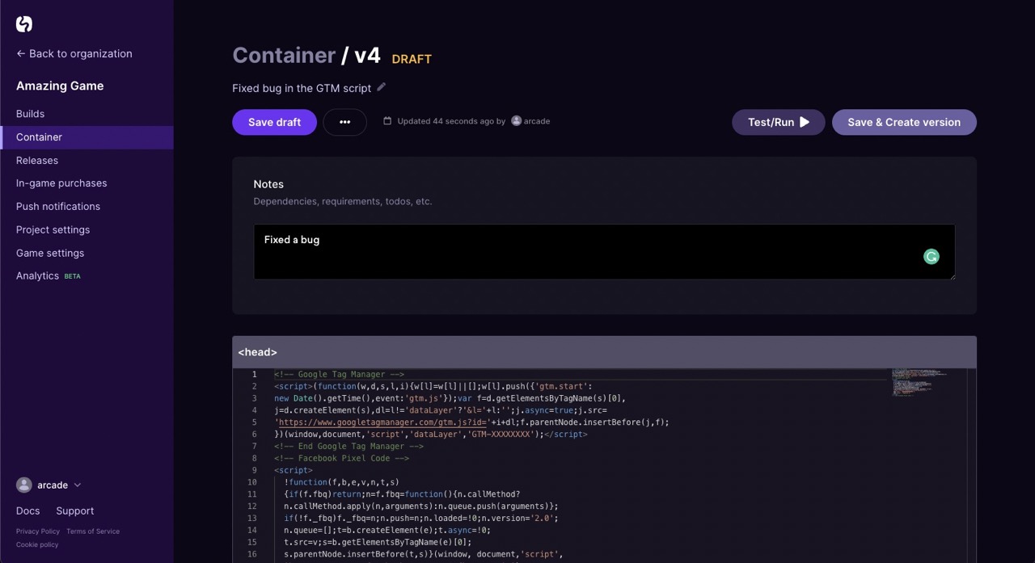Screen dimensions: 1035x563
Task: Open the Docs link
Action: pos(27,510)
